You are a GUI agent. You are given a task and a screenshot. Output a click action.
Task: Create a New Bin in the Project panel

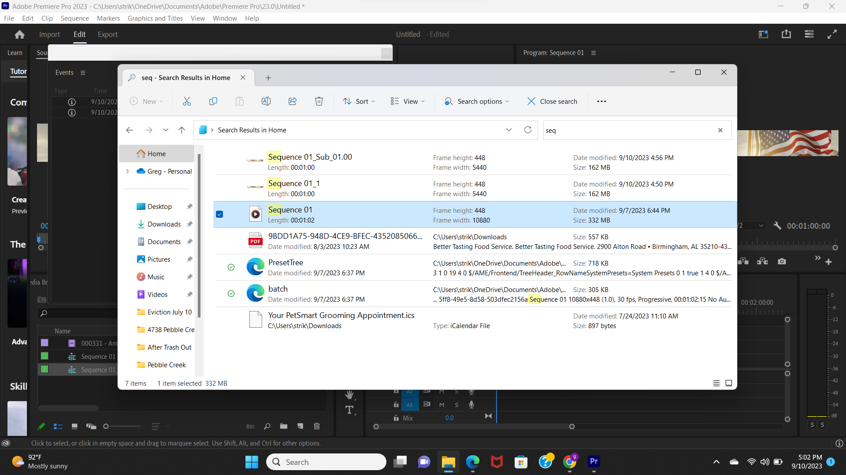tap(283, 426)
